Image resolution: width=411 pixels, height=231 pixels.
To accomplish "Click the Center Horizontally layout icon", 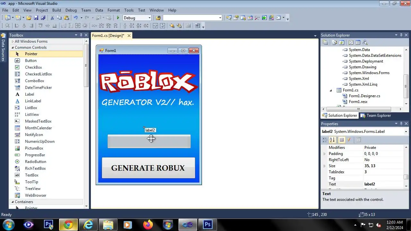I will 155,26.
